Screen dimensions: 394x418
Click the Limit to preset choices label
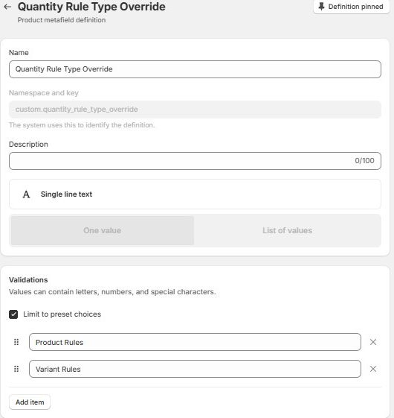(62, 314)
